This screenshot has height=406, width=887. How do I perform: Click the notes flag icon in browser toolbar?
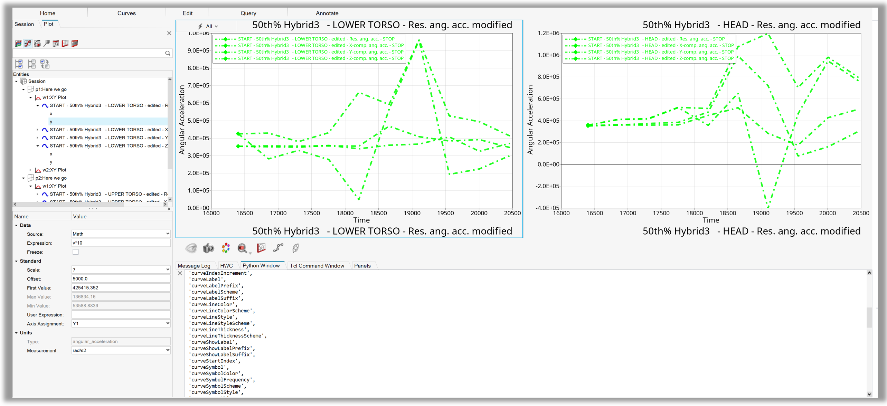click(x=46, y=44)
